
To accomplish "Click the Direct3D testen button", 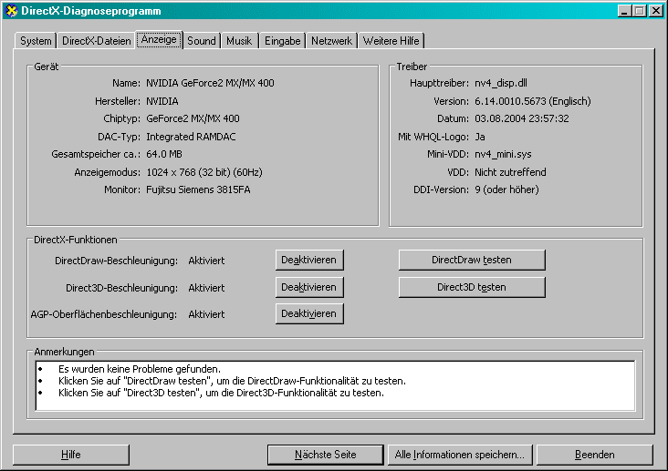I will pos(472,287).
